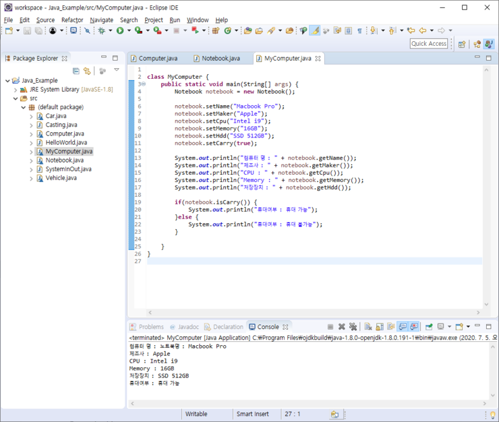
Task: Click Remove All Terminated Launches icon
Action: point(352,327)
